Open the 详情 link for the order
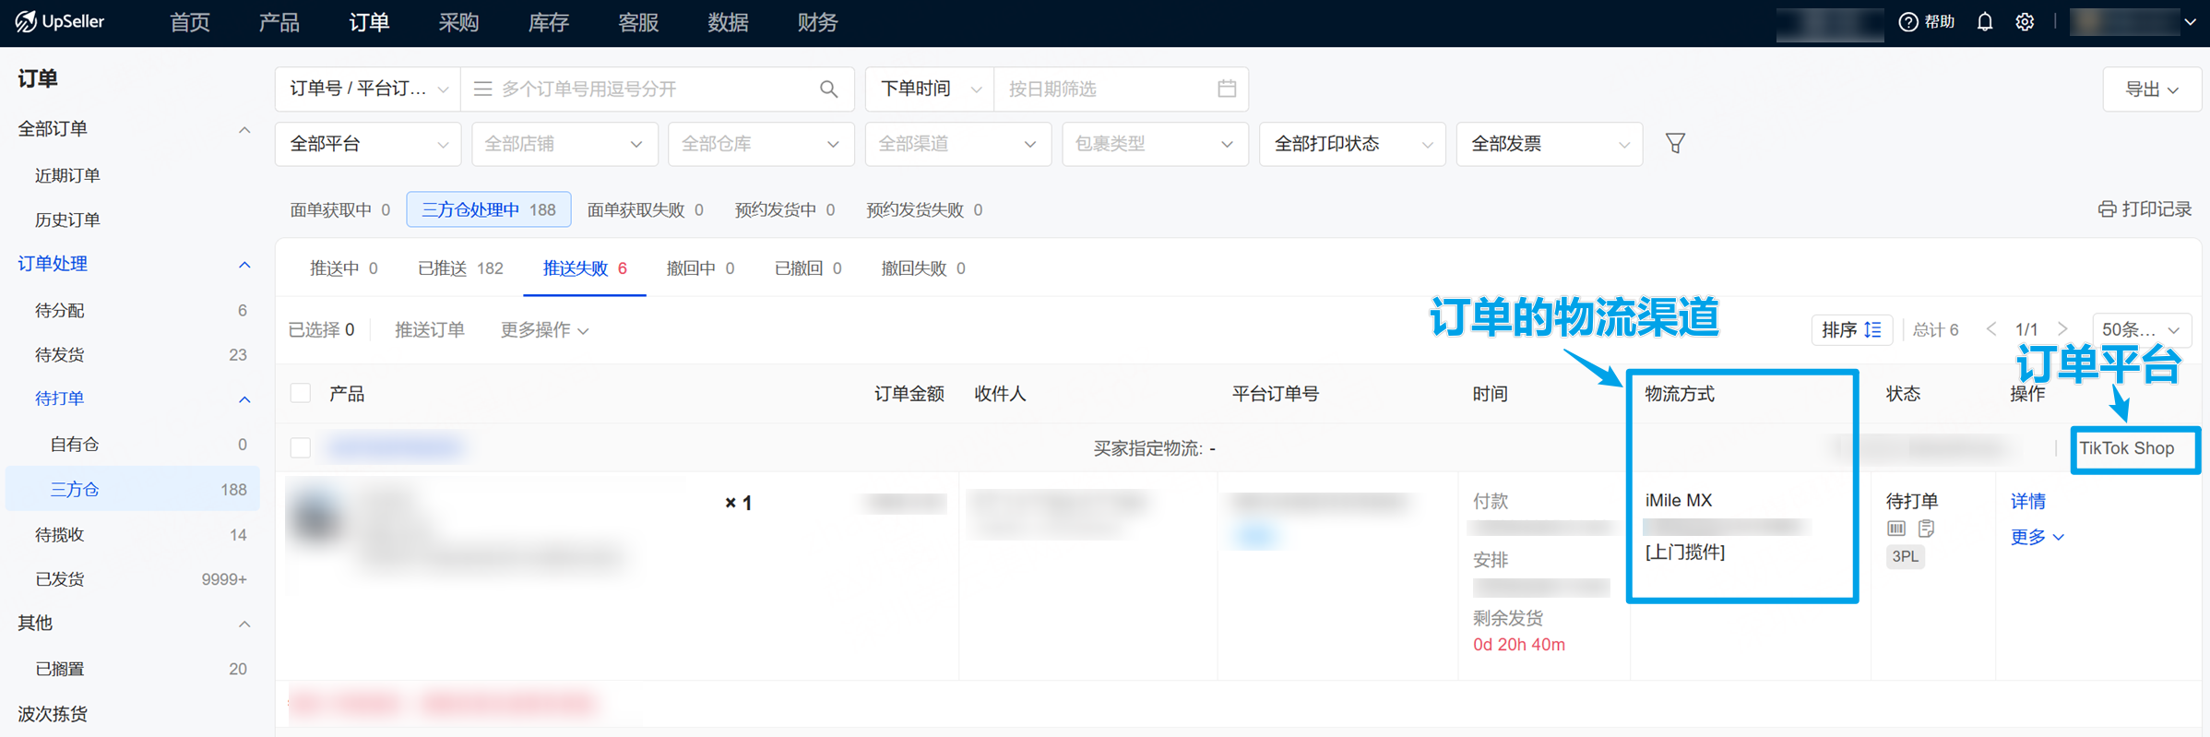Image resolution: width=2210 pixels, height=737 pixels. 2027,501
